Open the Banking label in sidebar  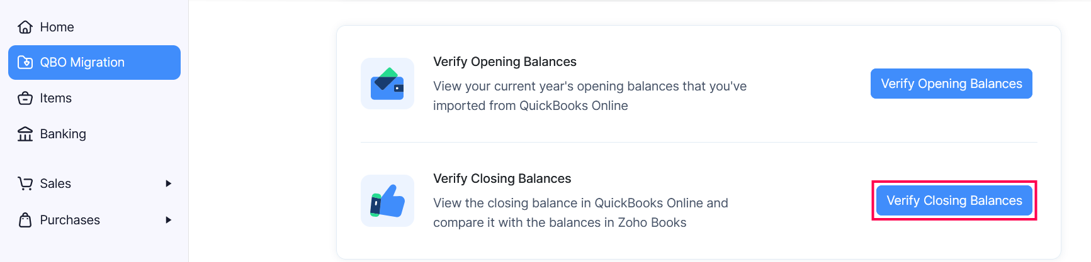(x=63, y=134)
